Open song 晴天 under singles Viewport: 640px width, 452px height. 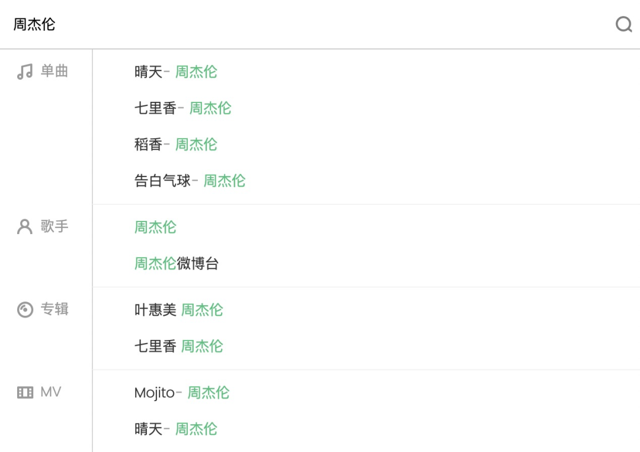(175, 72)
